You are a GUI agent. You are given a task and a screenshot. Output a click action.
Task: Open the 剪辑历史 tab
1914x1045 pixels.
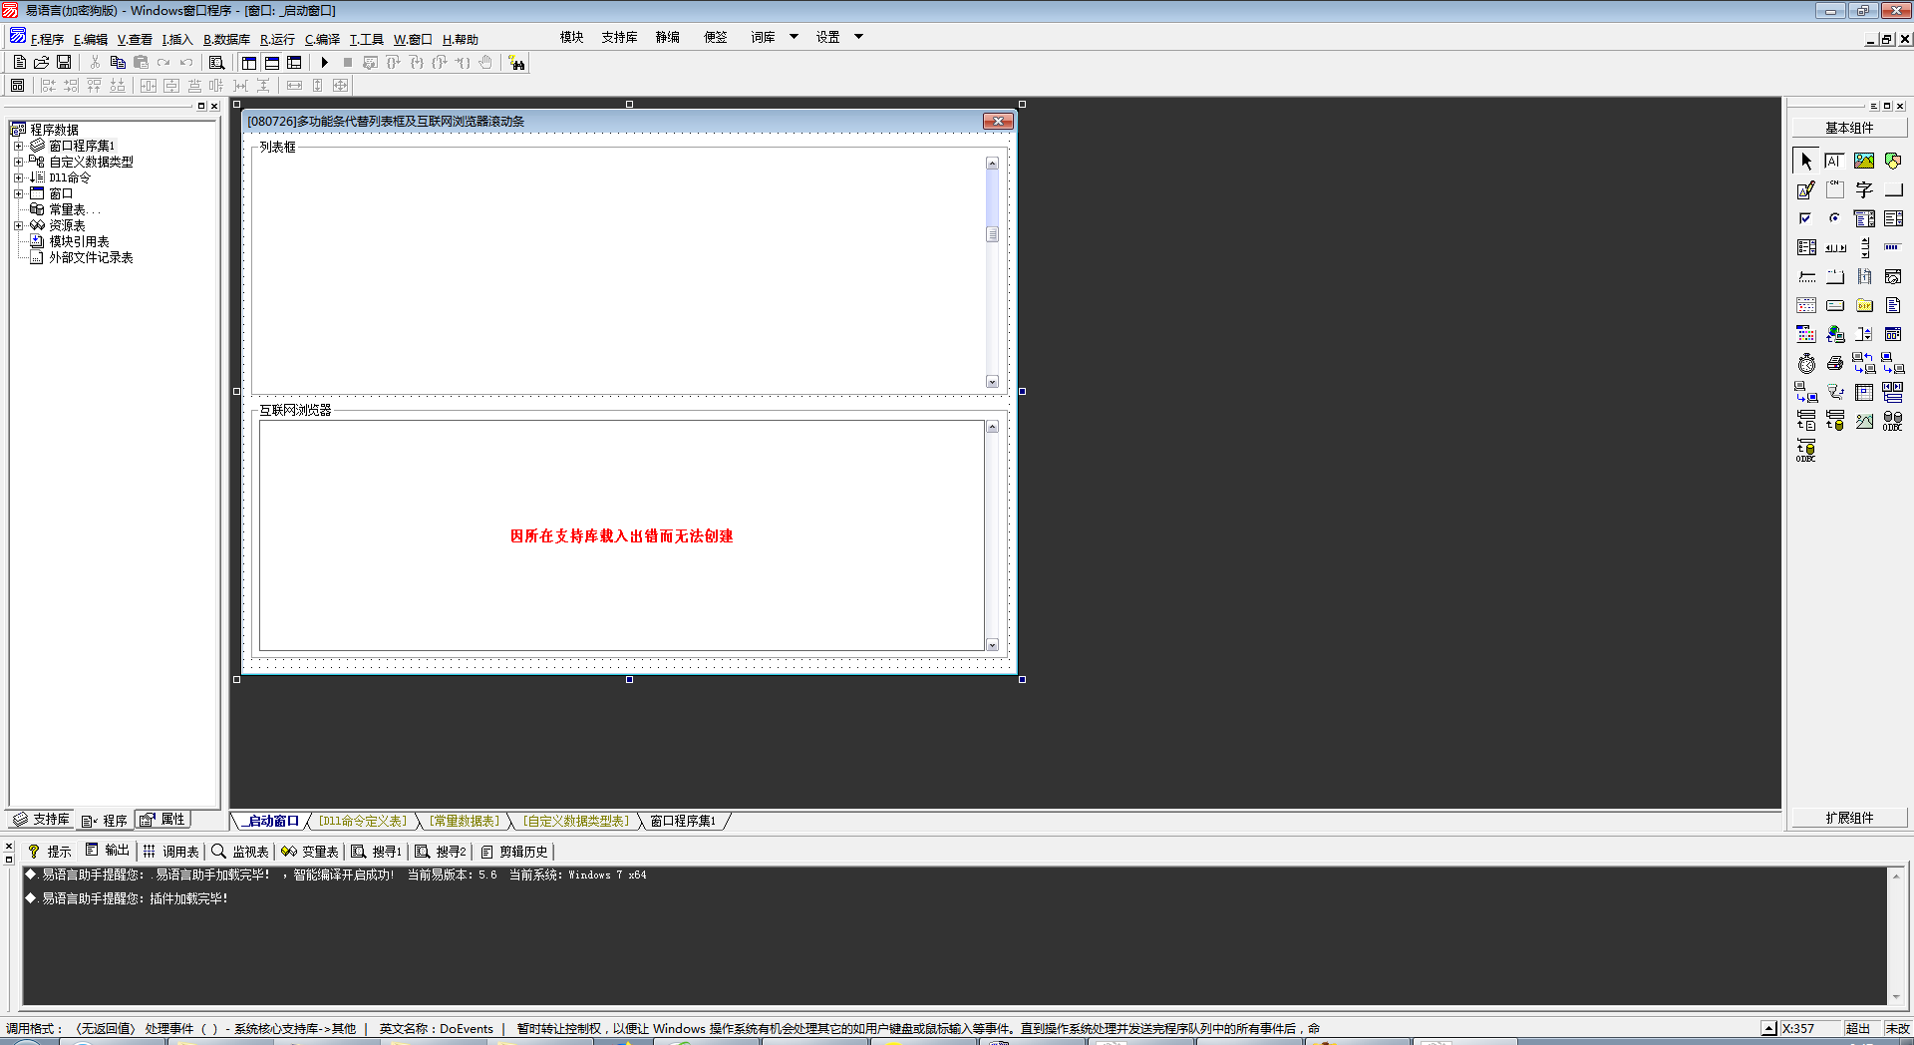(514, 852)
